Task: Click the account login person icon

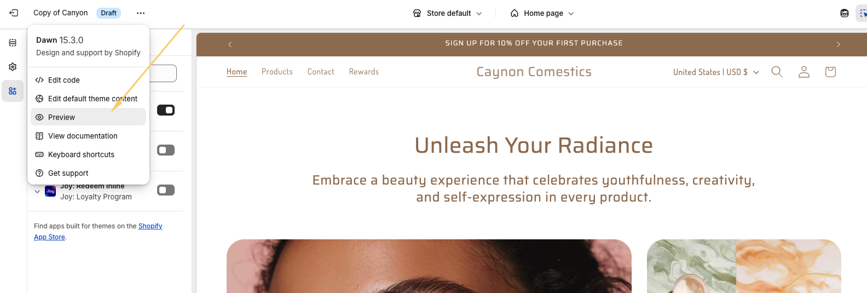Action: (x=804, y=72)
